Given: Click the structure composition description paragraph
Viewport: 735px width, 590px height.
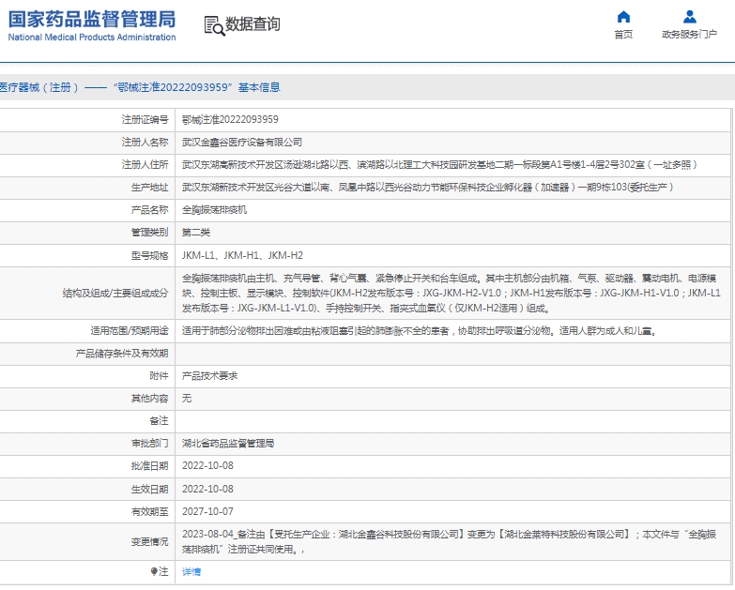Looking at the screenshot, I should tap(451, 294).
